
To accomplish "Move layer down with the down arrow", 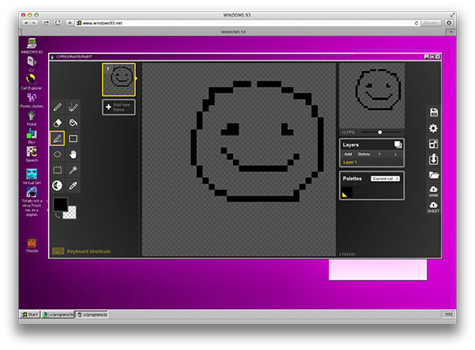I will tap(395, 155).
